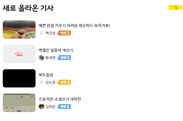
Task: Click 황세현's profile avatar
Action: click(41, 58)
